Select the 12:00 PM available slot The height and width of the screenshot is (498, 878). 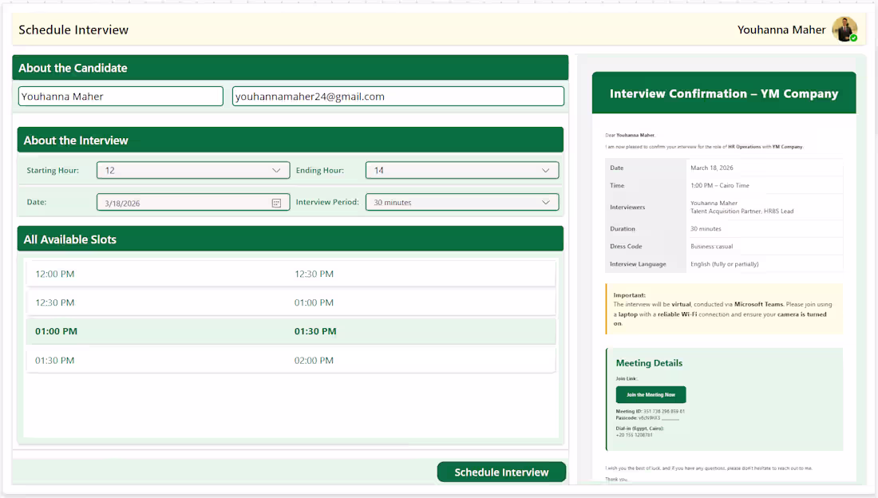pos(291,274)
